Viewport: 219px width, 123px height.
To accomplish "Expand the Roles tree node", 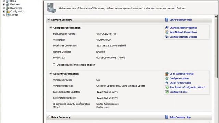I will 4,1.
